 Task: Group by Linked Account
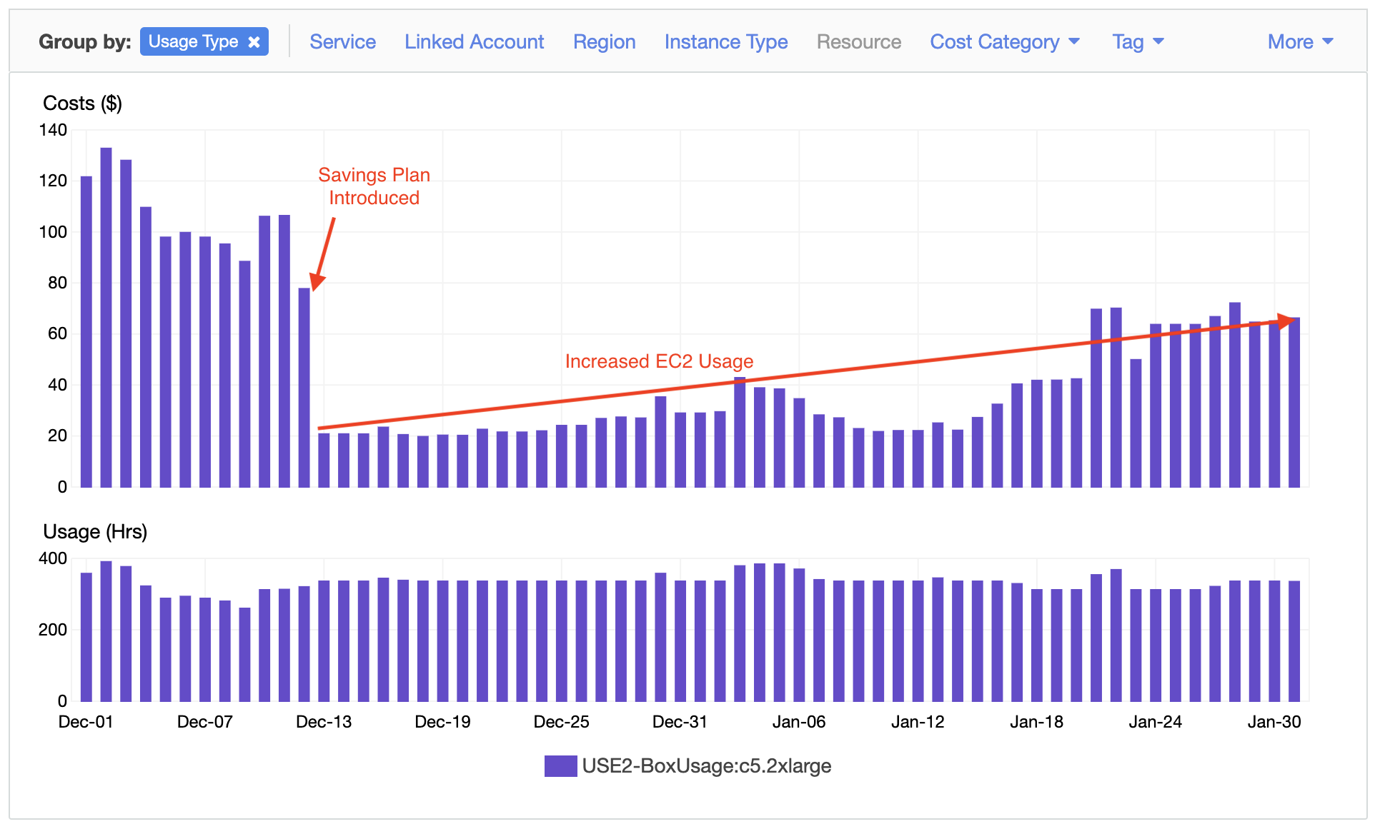(474, 42)
